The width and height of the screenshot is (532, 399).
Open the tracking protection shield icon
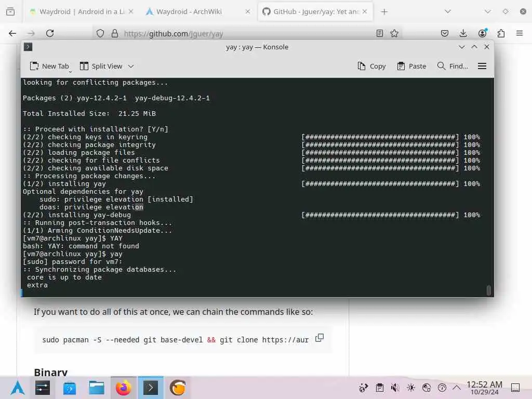[100, 33]
